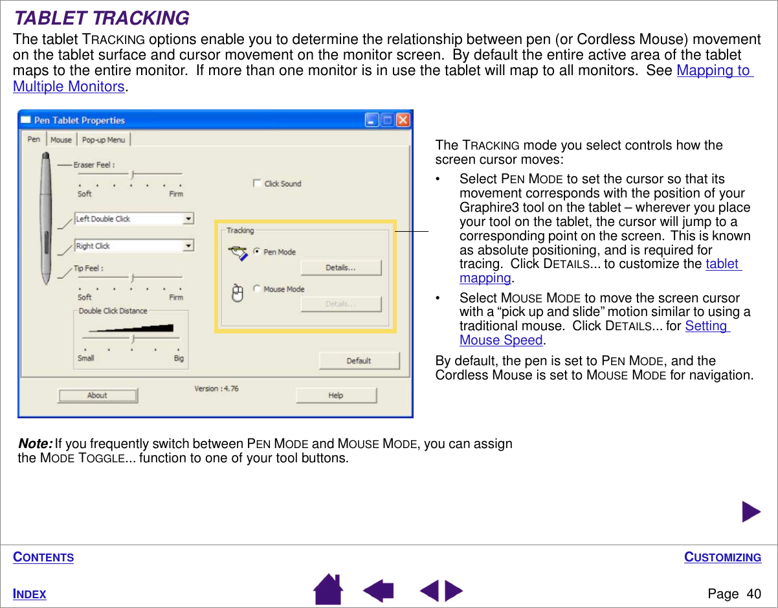Open the Contents link

[x=43, y=557]
